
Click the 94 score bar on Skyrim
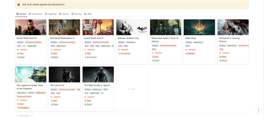point(91,97)
